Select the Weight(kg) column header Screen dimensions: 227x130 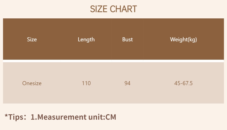tap(183, 40)
